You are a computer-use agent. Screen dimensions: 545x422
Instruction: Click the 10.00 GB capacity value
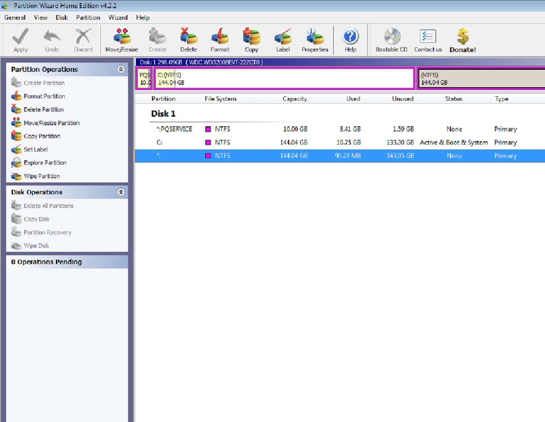[295, 129]
